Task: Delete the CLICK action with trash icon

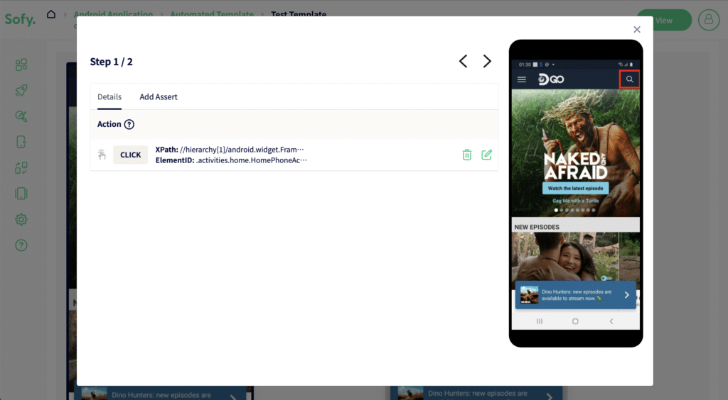Action: pyautogui.click(x=467, y=155)
